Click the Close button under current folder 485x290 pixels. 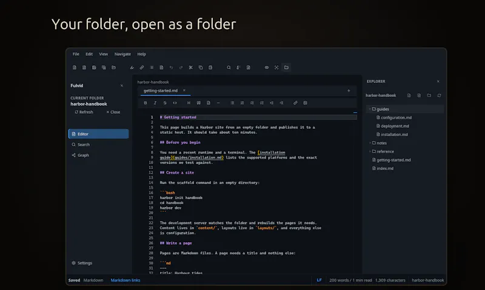(113, 112)
